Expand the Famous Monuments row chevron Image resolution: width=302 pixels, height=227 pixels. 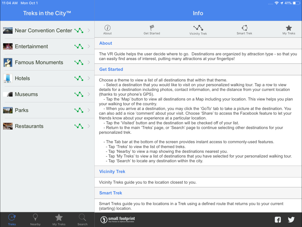(x=89, y=62)
